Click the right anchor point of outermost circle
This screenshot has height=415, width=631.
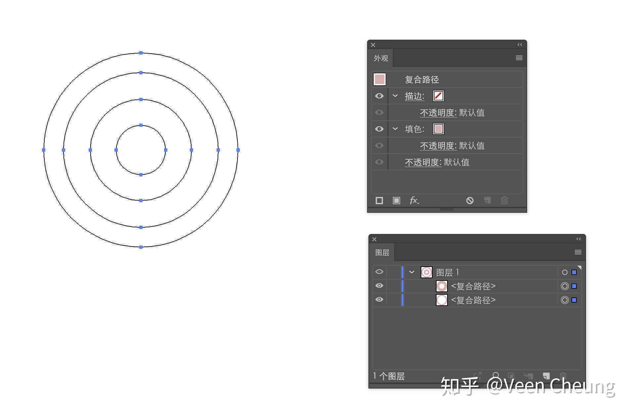click(x=238, y=150)
